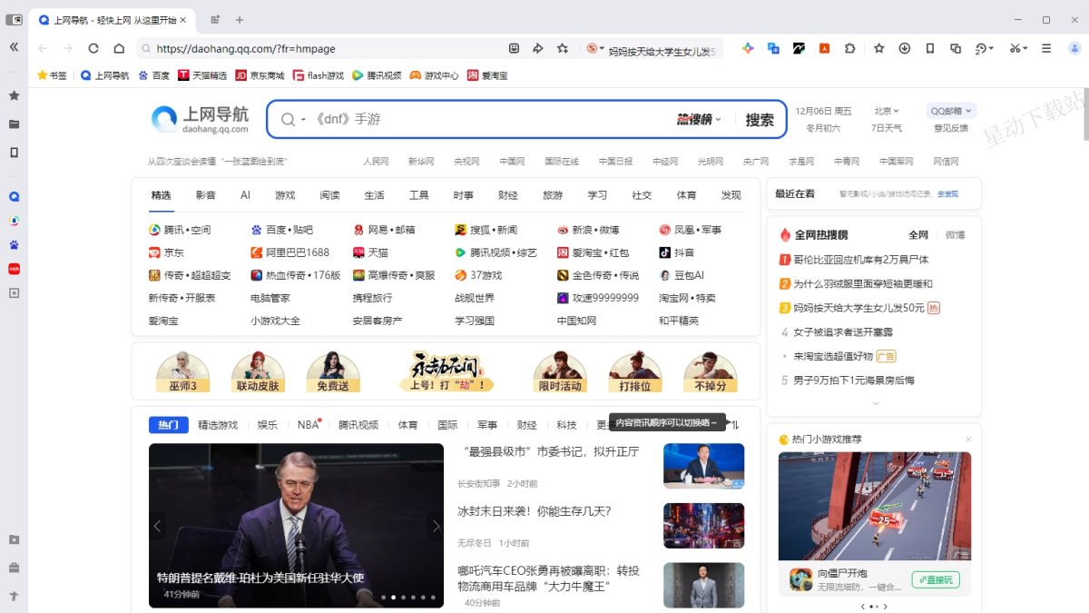Open headline 冰封末日来袭！你能生存几天？
Screen dimensions: 1089x613
point(535,511)
